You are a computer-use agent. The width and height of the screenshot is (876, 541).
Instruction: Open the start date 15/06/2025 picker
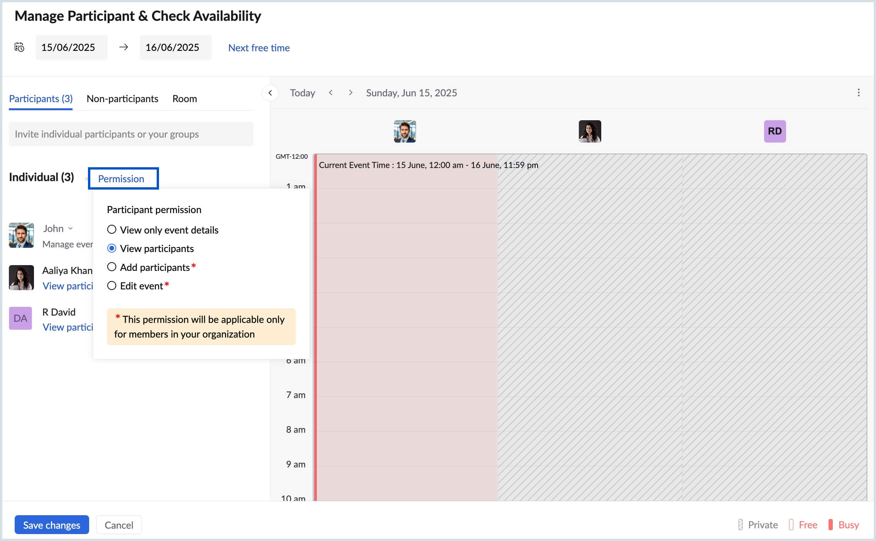click(x=71, y=47)
